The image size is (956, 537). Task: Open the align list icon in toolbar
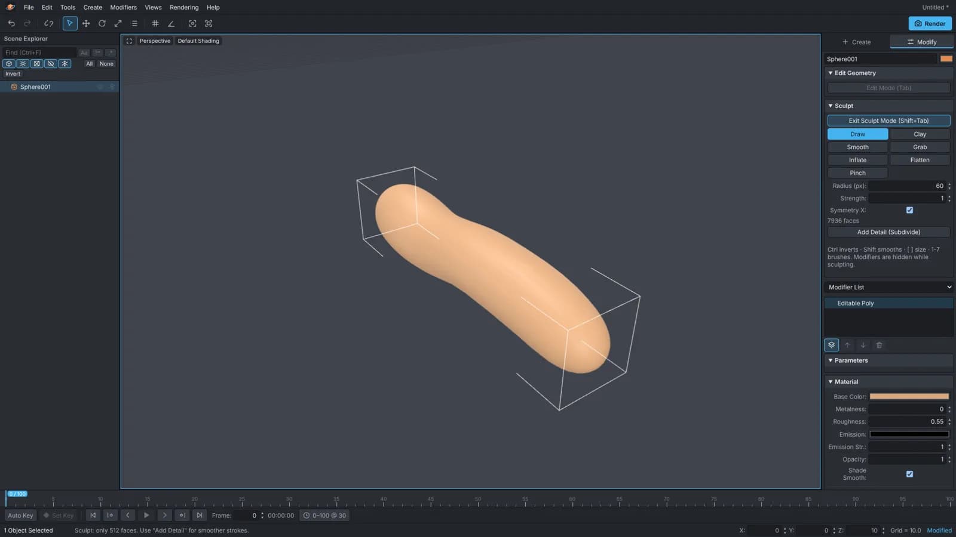pos(134,23)
